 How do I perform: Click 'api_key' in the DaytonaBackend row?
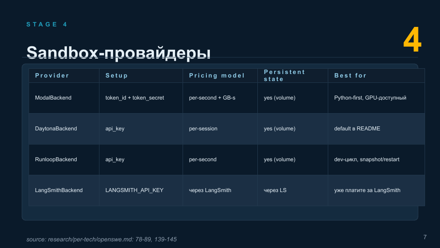[141, 129]
